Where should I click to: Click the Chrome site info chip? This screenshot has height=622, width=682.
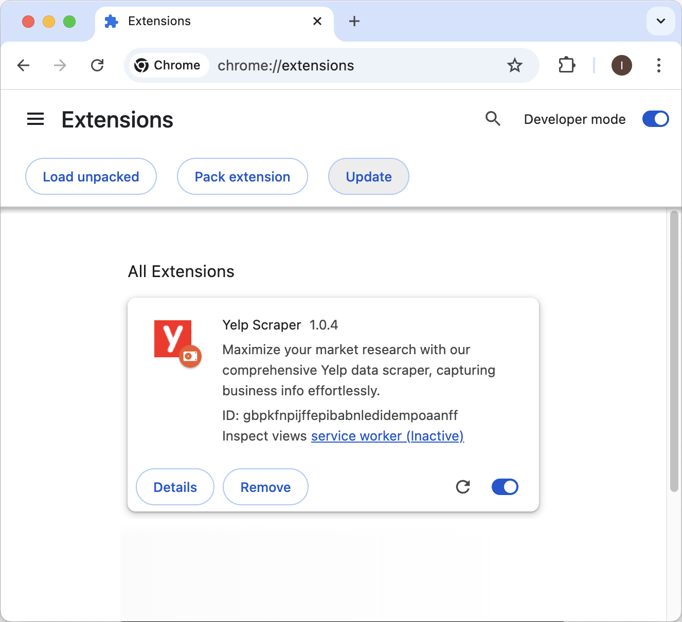tap(168, 65)
